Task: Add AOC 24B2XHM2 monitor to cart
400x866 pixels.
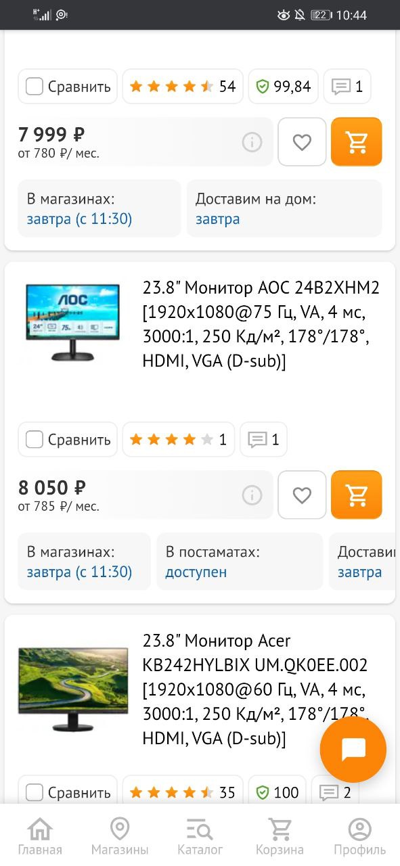Action: pos(357,495)
